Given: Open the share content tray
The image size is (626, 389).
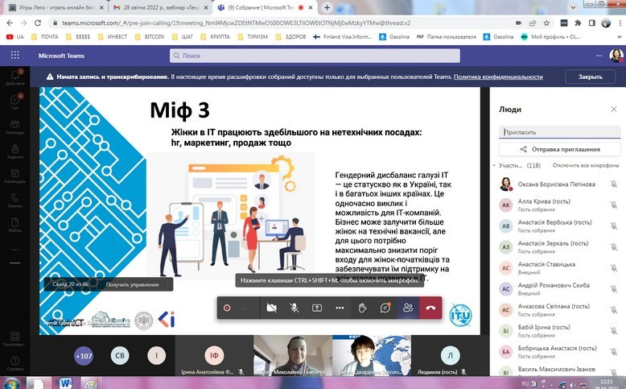Looking at the screenshot, I should tap(317, 308).
